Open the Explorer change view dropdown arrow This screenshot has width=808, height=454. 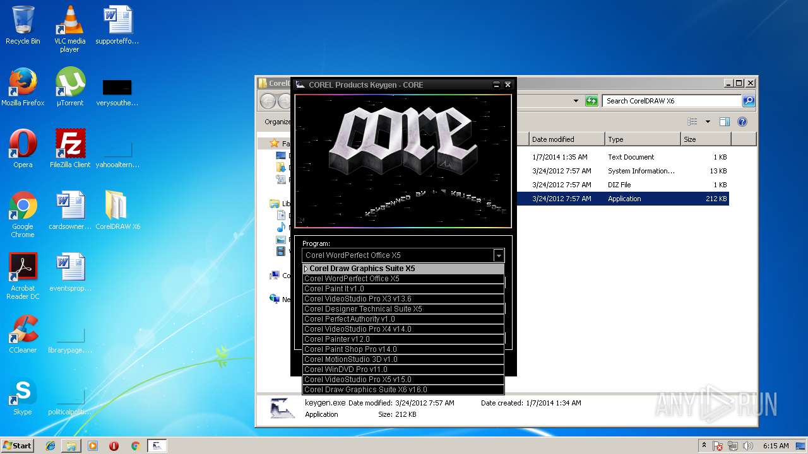click(708, 122)
